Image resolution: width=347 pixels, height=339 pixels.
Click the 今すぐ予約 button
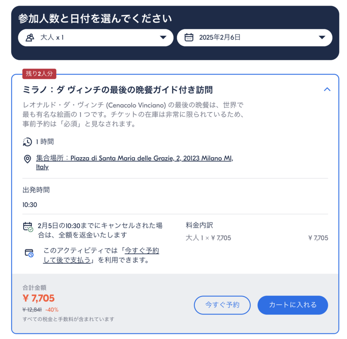pos(222,305)
